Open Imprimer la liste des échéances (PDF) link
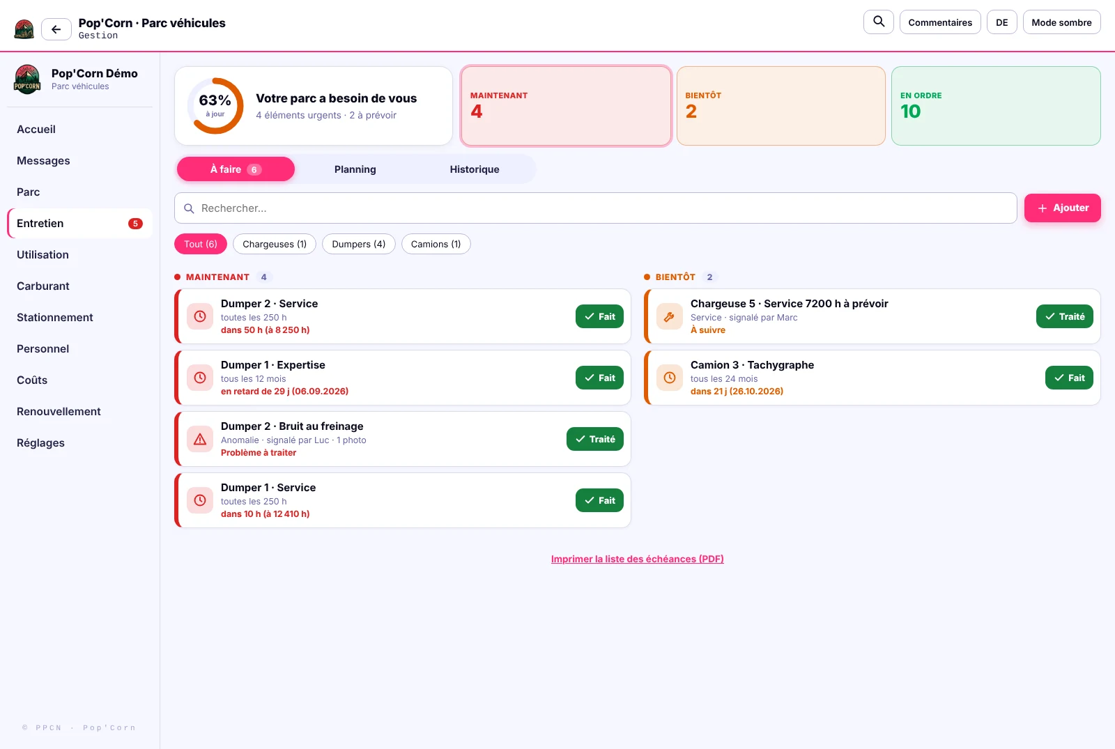1115x749 pixels. click(x=638, y=559)
